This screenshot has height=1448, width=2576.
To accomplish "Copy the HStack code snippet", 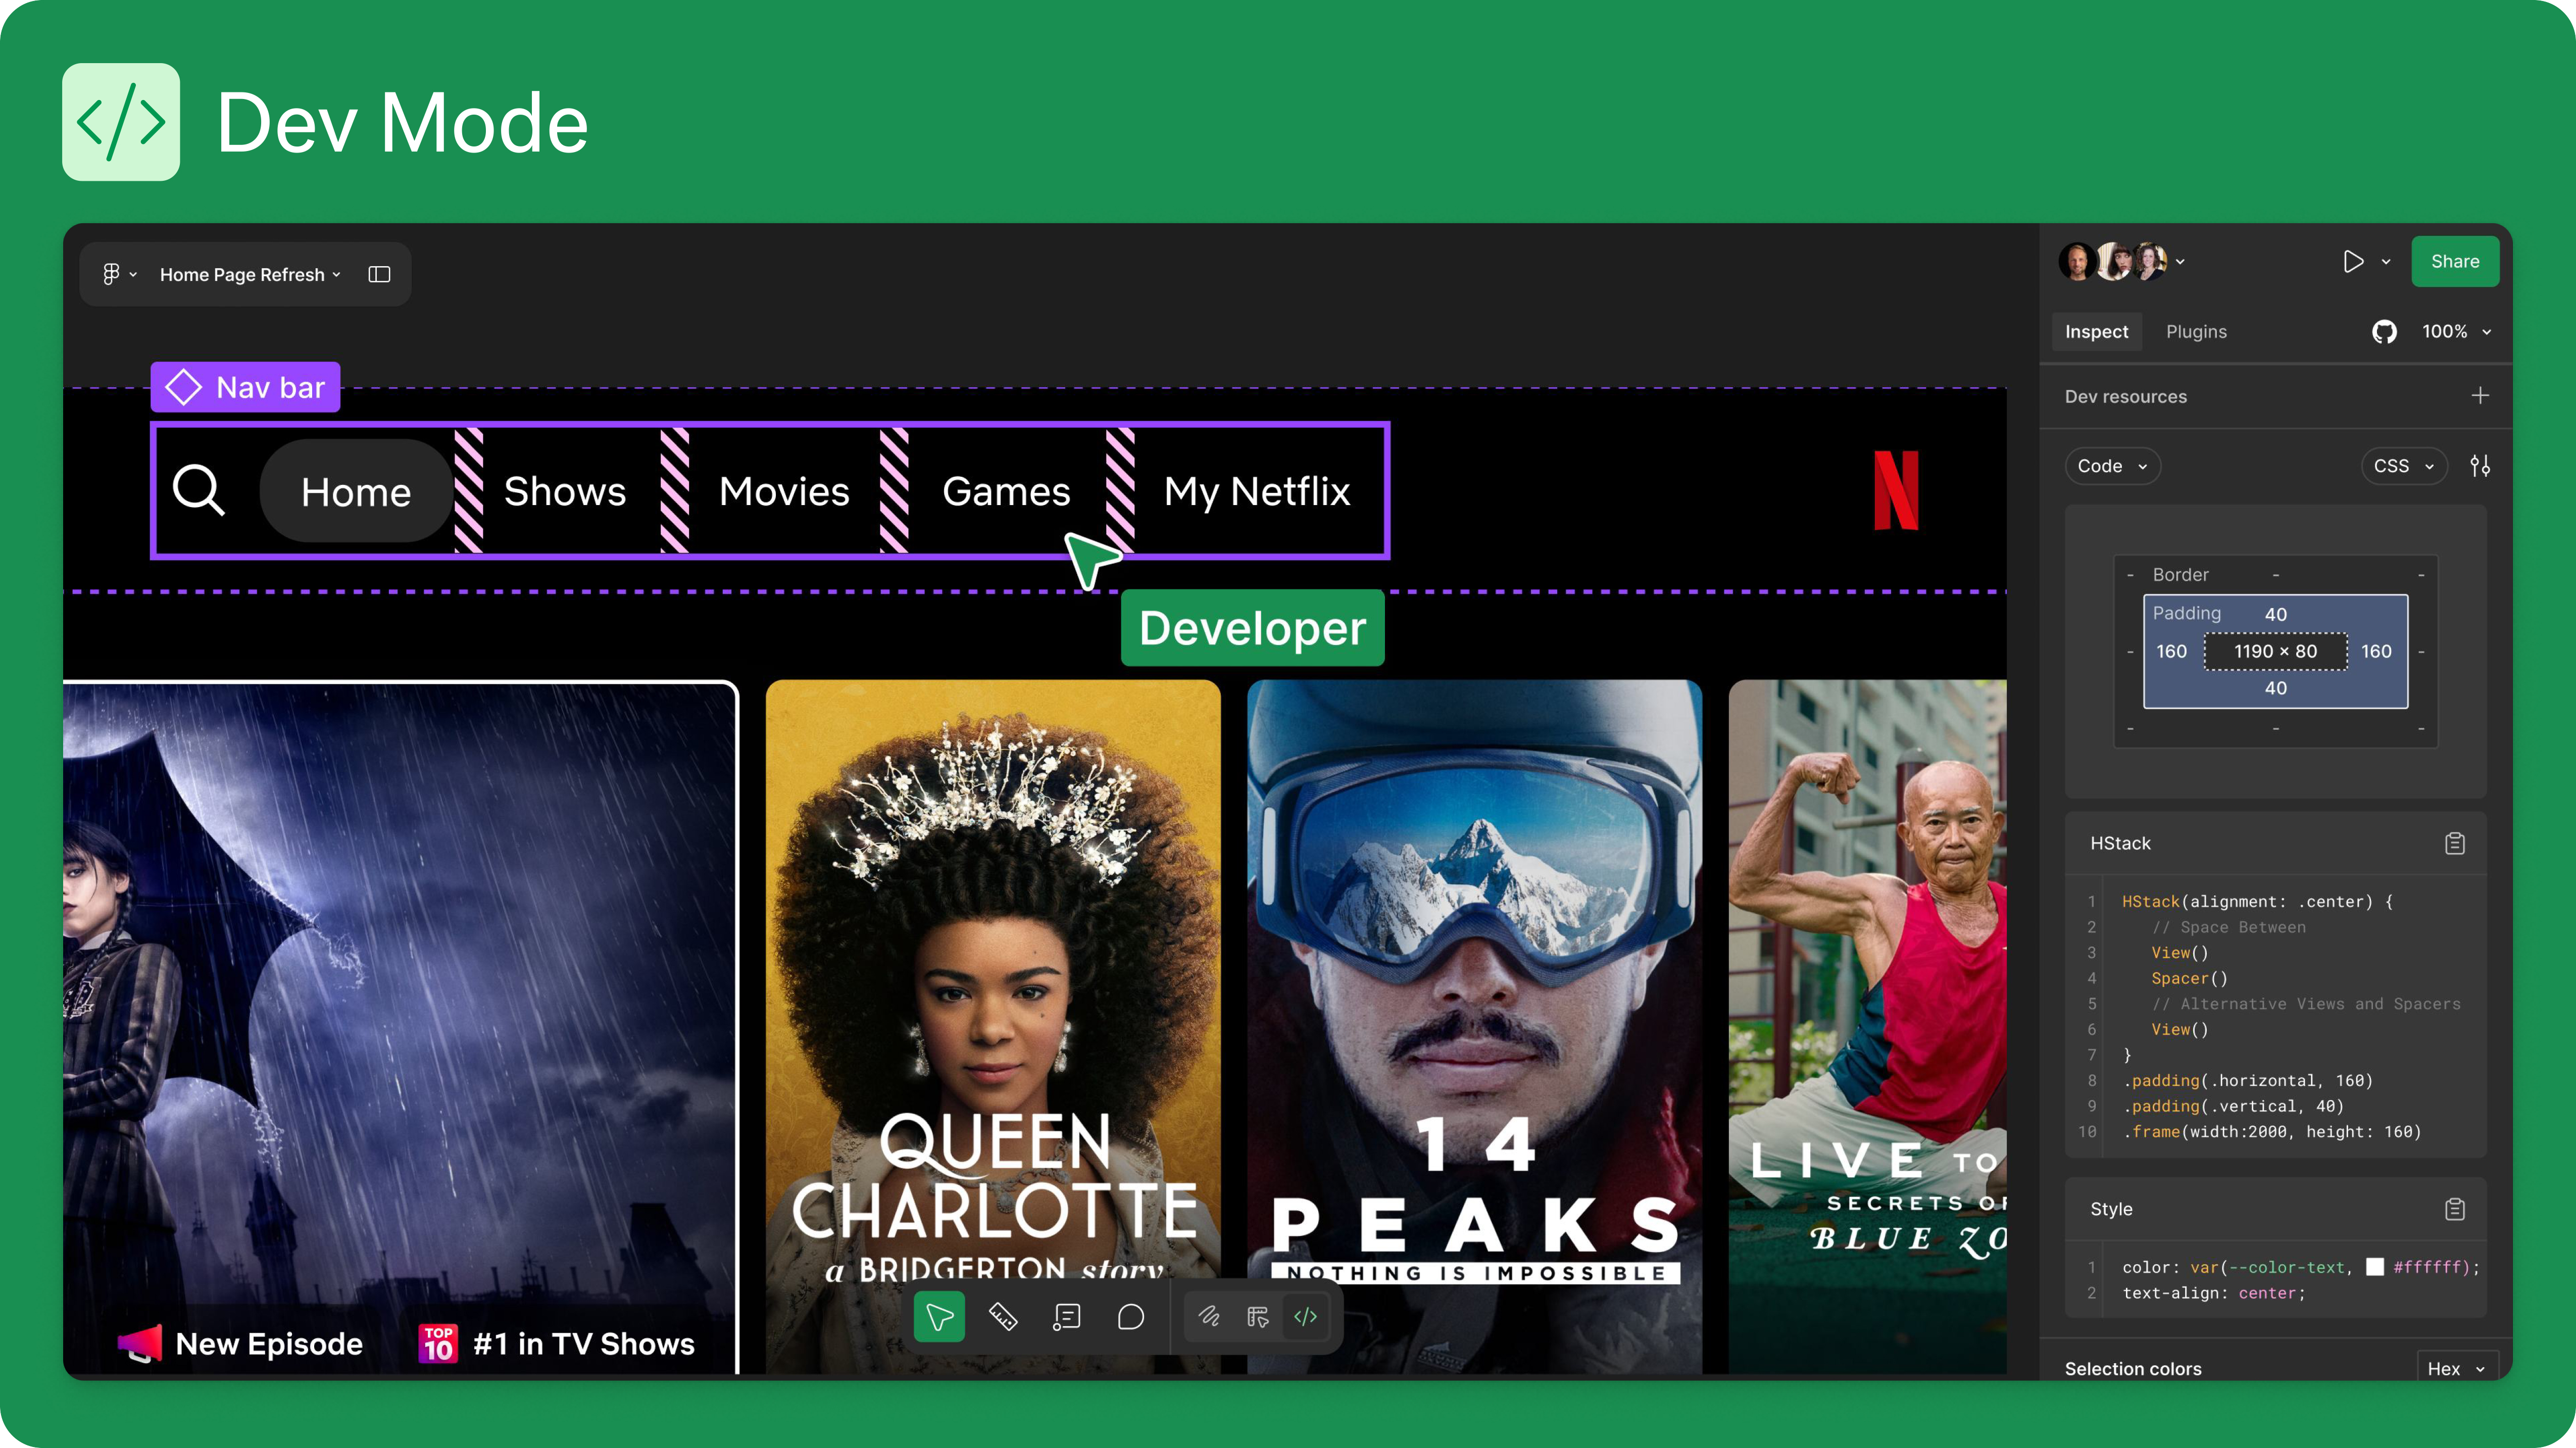I will 2454,844.
